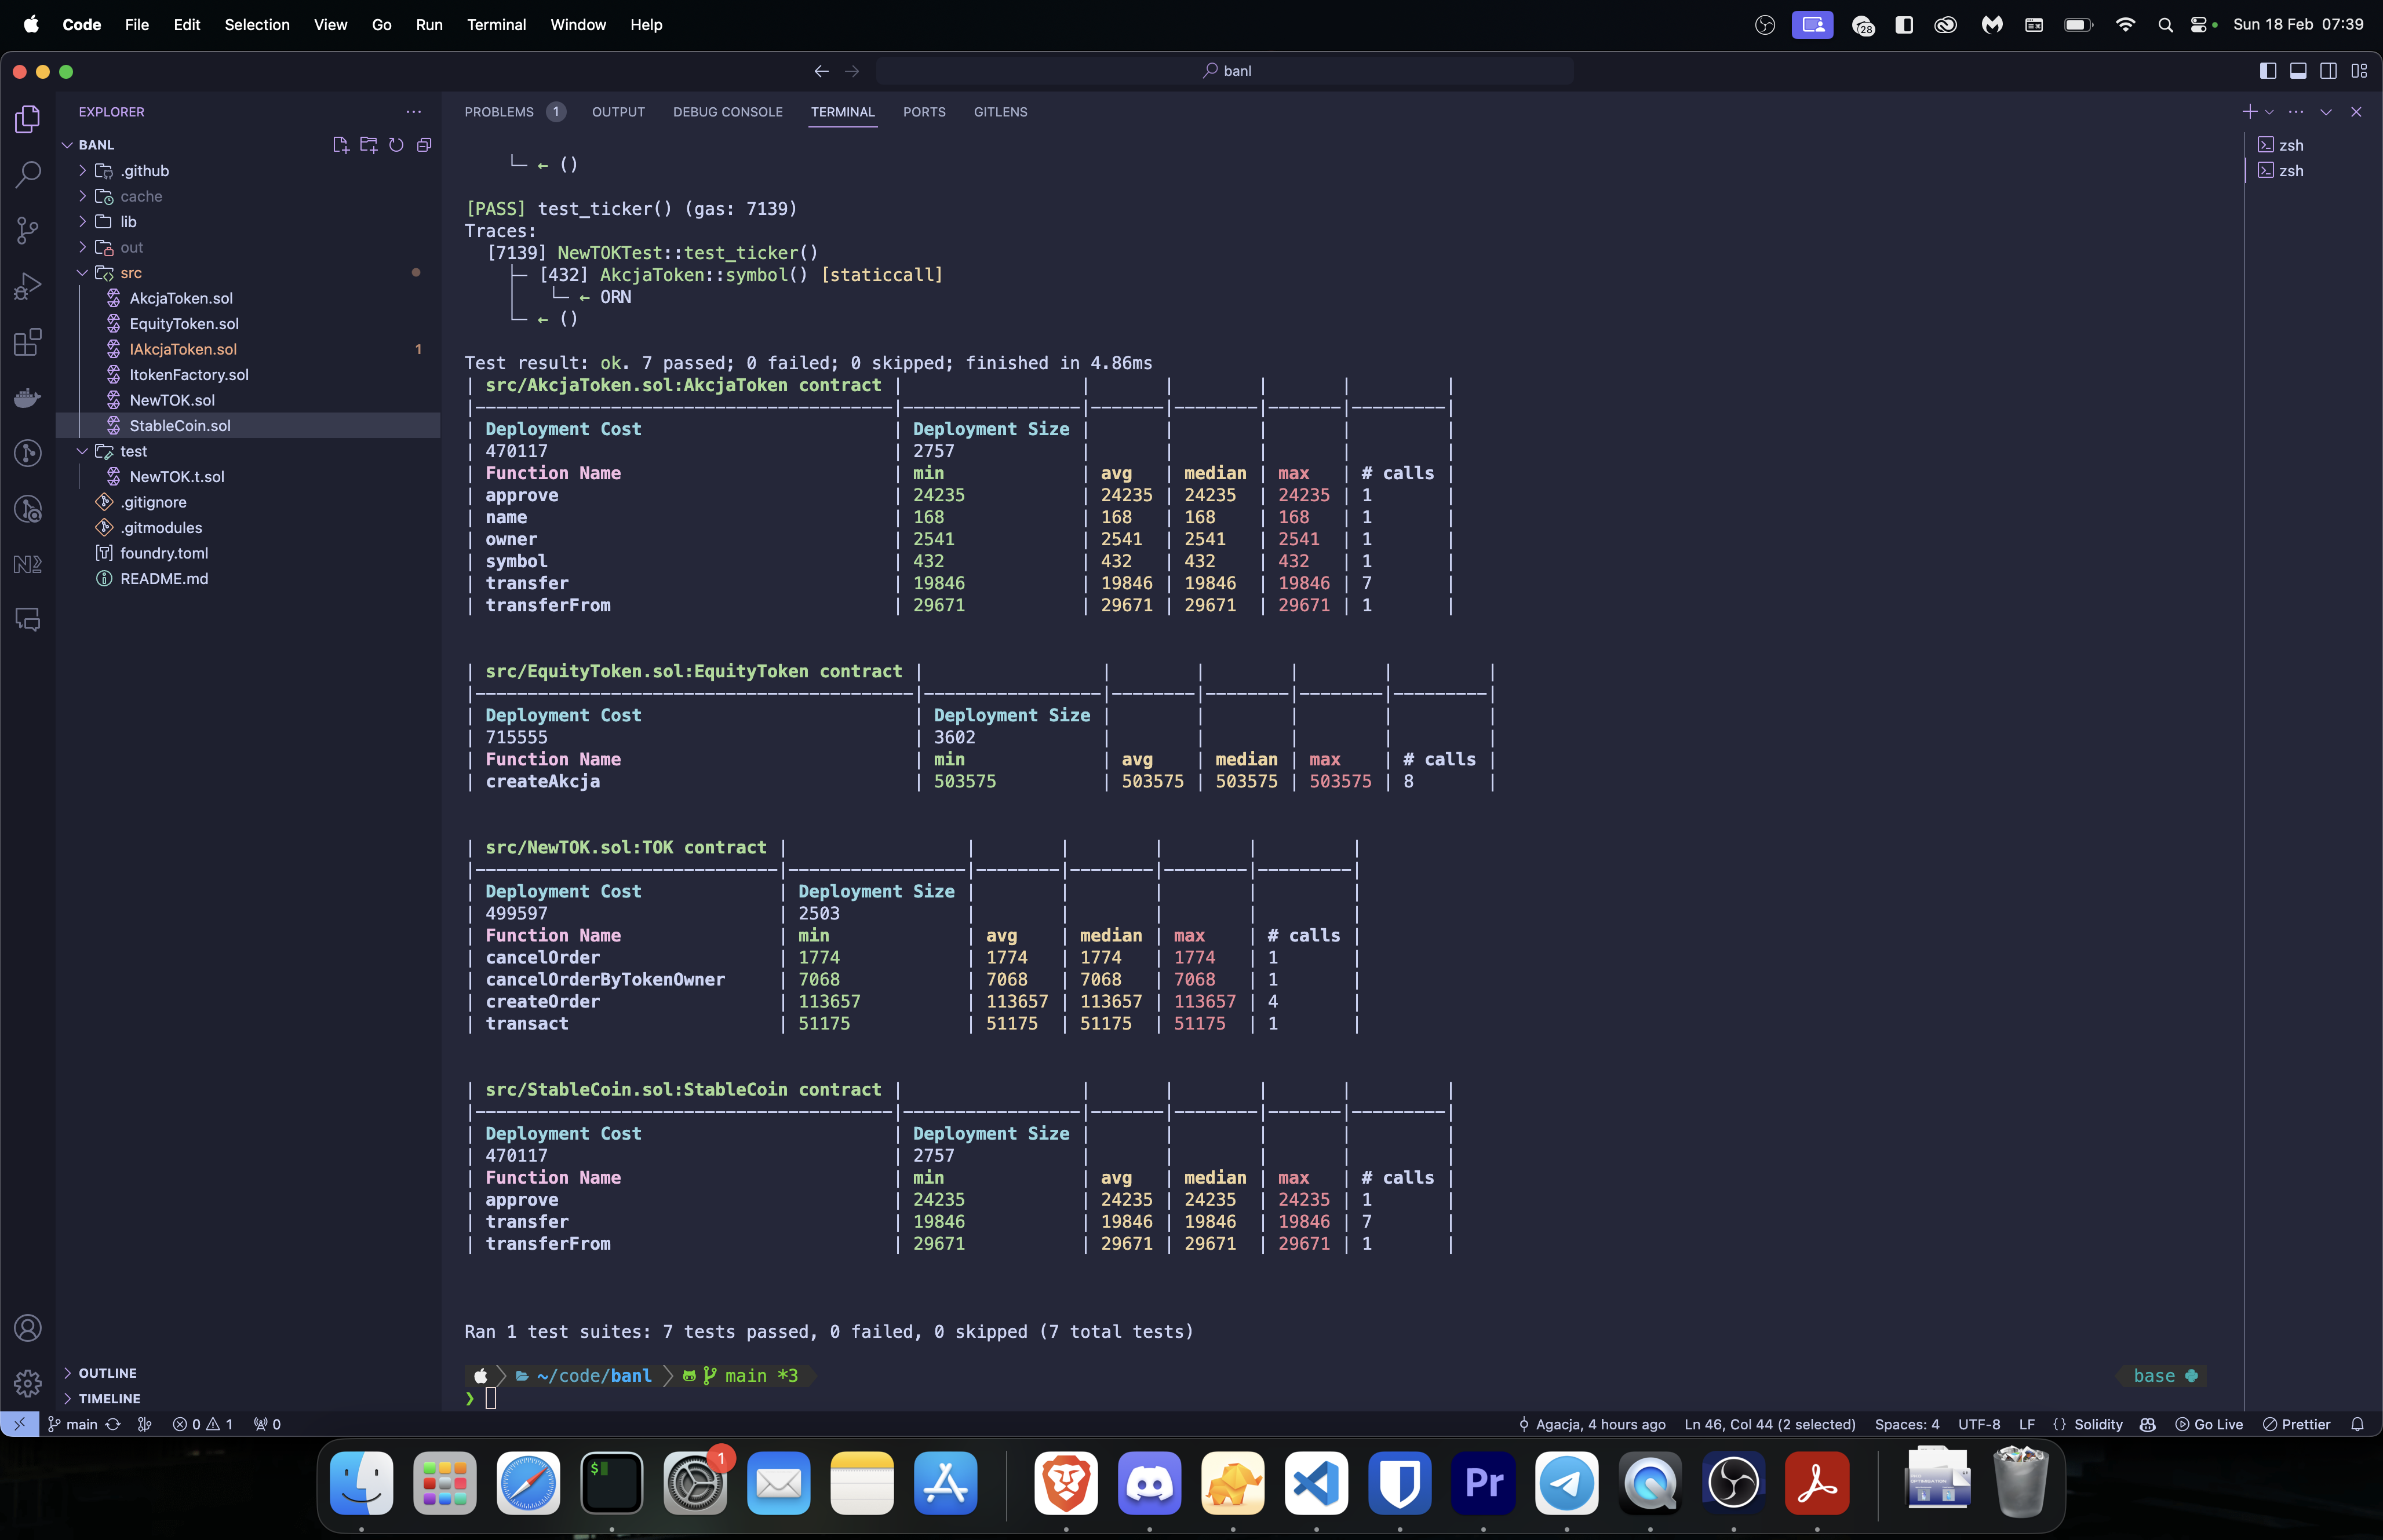Click the Solidity language mode indicator
This screenshot has width=2383, height=1540.
tap(2097, 1424)
